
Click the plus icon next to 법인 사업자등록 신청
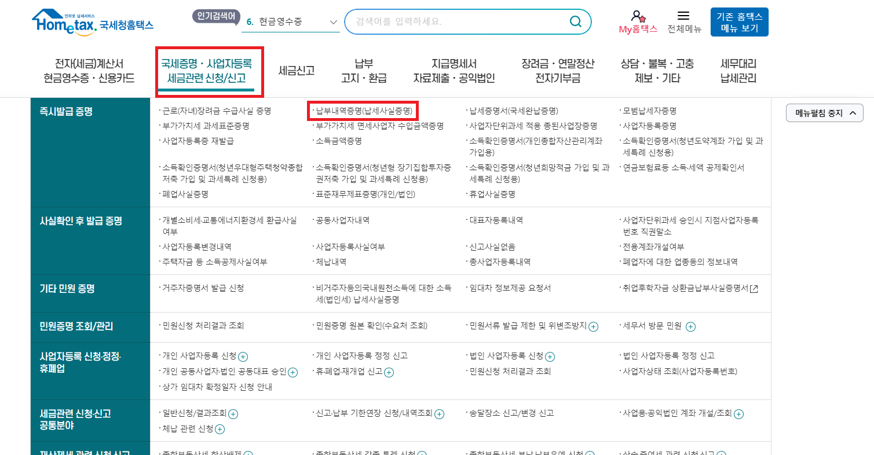pos(550,357)
